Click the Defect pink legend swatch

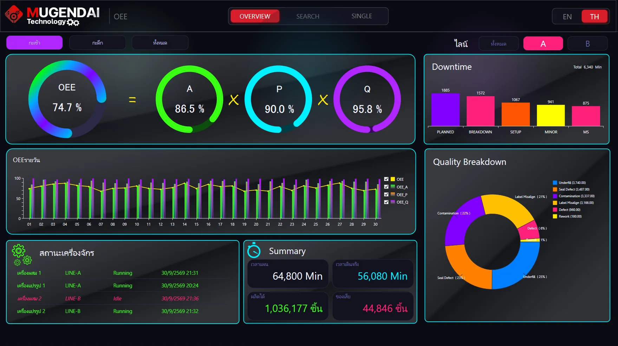tap(555, 209)
